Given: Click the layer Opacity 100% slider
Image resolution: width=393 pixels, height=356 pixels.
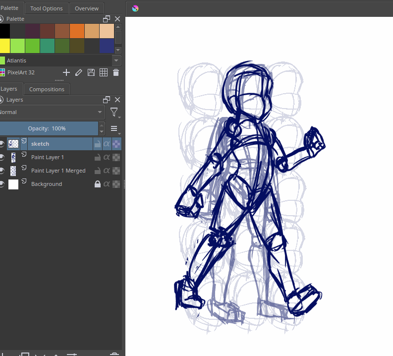Looking at the screenshot, I should (49, 128).
